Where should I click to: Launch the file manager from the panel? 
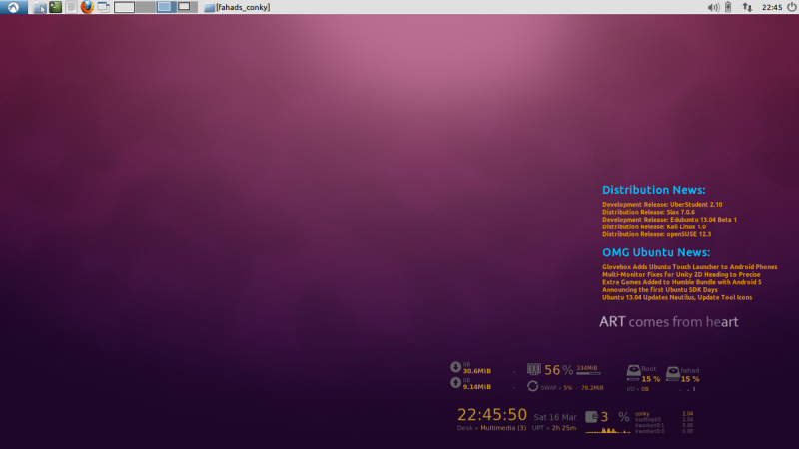(39, 7)
